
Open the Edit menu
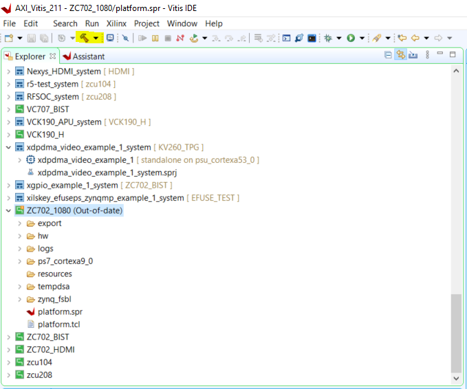31,23
